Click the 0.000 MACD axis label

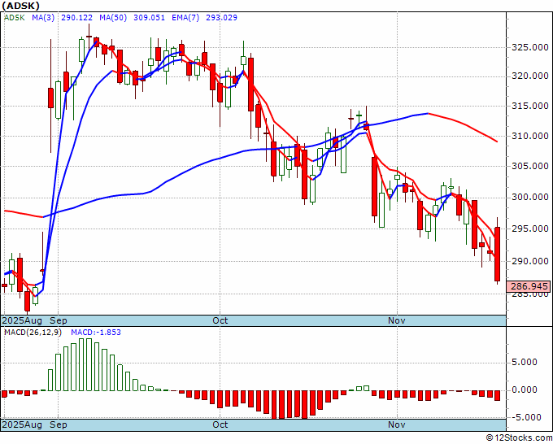[525, 390]
